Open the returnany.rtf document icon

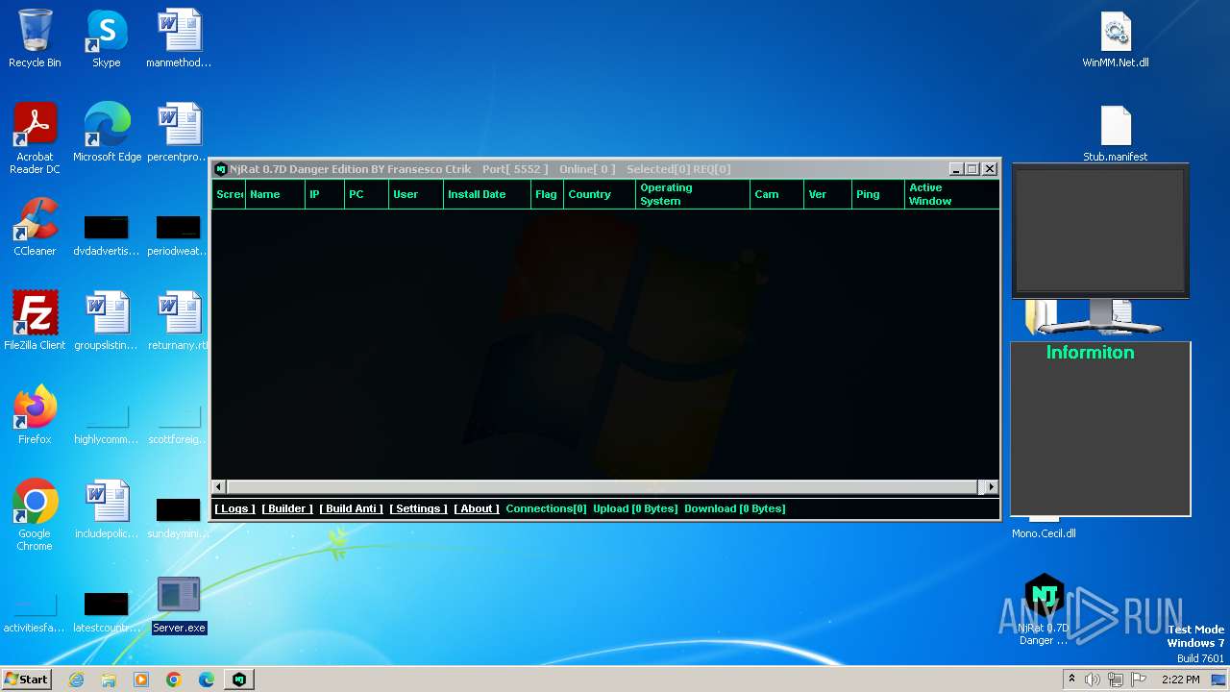pos(179,322)
